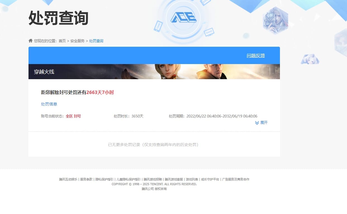The height and width of the screenshot is (214, 347).
Task: Click the anime girl avatar decoration
Action: click(x=310, y=59)
